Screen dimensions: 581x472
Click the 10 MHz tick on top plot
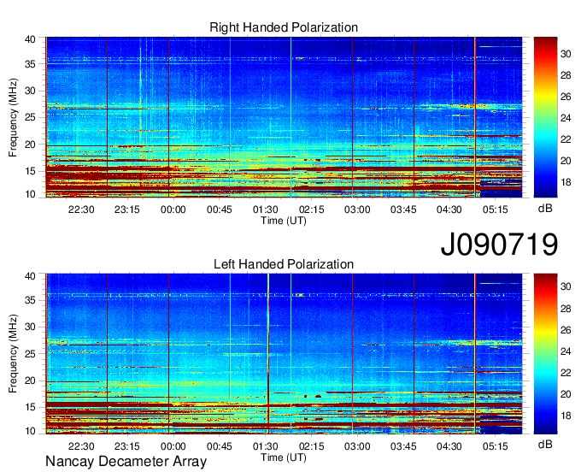[x=30, y=194]
